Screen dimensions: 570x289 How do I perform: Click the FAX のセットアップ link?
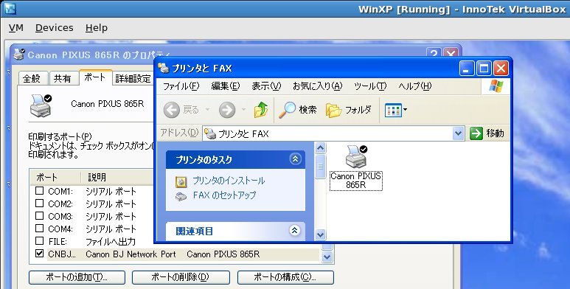coord(224,195)
